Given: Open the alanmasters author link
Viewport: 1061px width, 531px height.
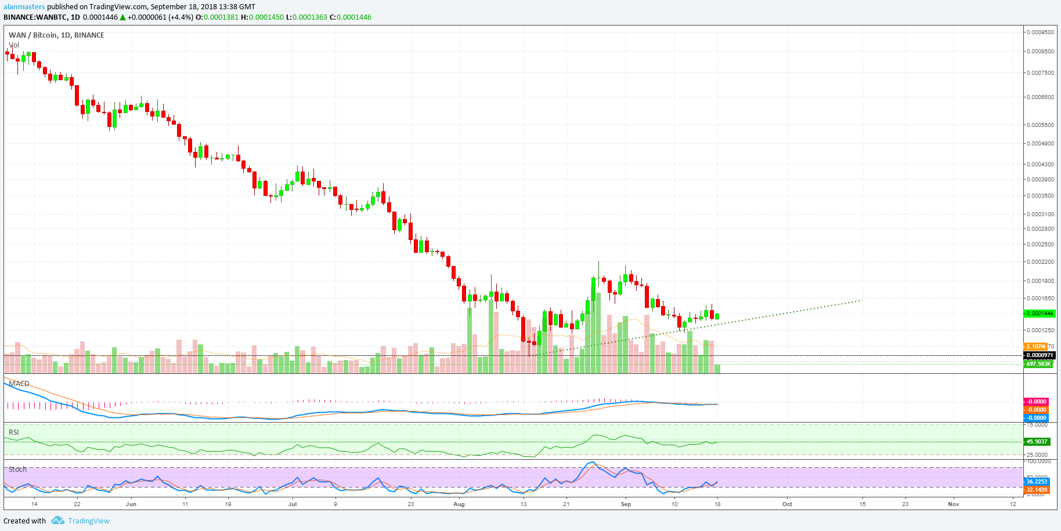Looking at the screenshot, I should (x=24, y=7).
